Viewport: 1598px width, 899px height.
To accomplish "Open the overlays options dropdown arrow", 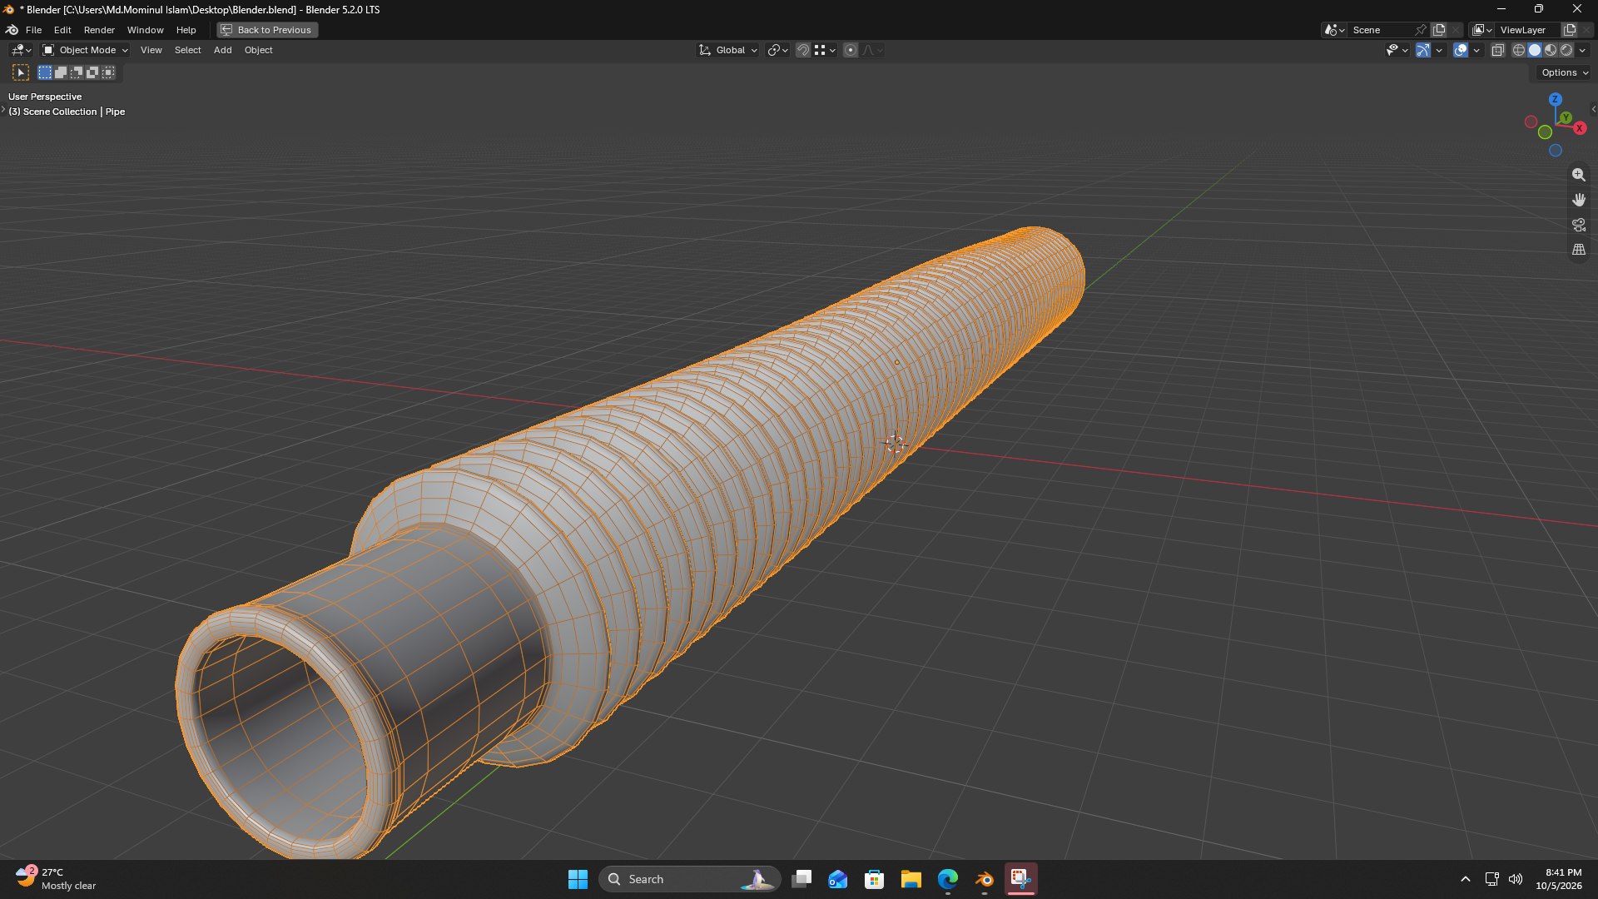I will pos(1476,50).
